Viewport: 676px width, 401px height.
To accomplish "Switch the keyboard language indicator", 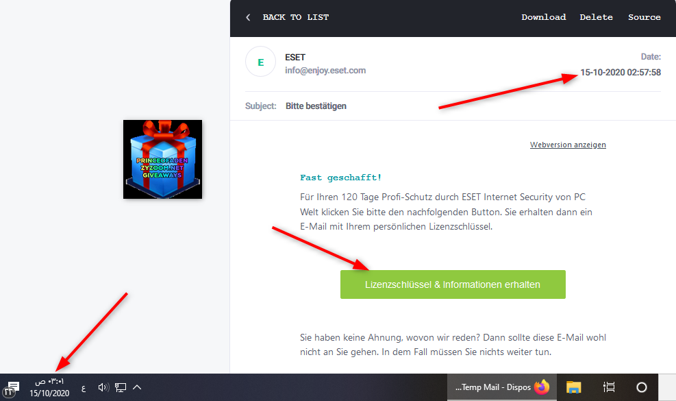I will [x=84, y=388].
